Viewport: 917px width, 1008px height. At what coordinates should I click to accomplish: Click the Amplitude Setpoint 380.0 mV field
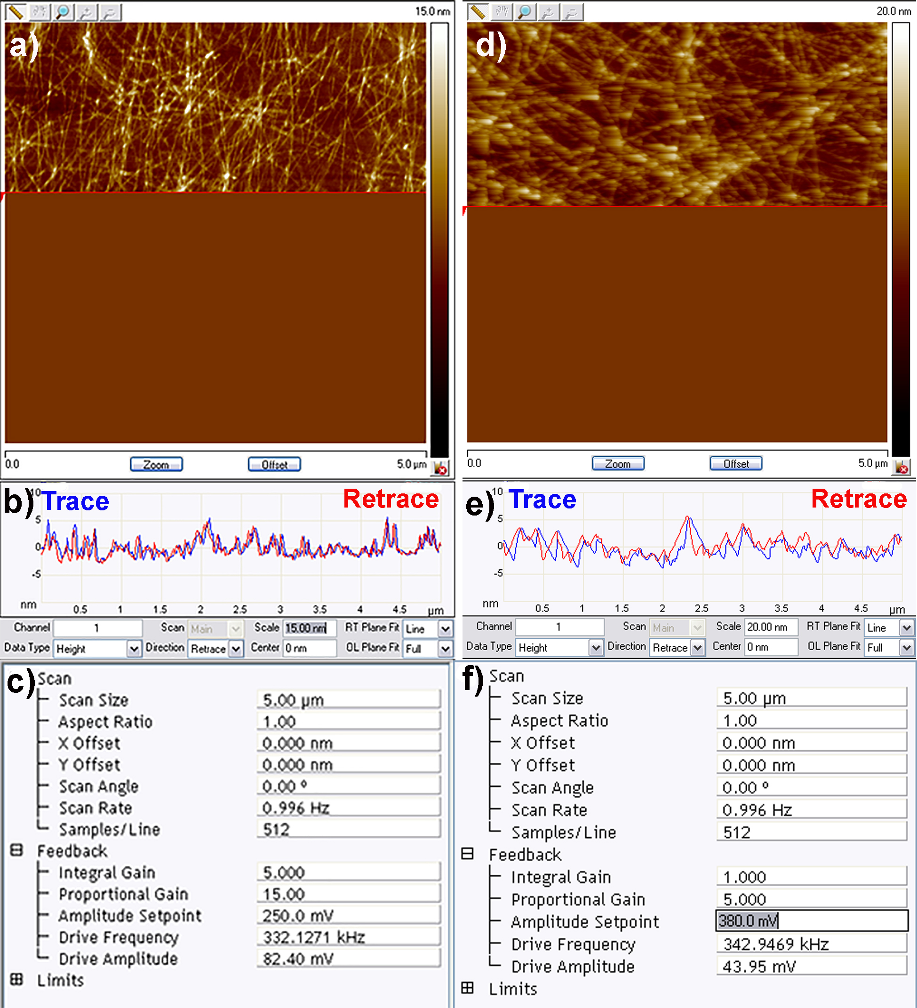click(812, 921)
